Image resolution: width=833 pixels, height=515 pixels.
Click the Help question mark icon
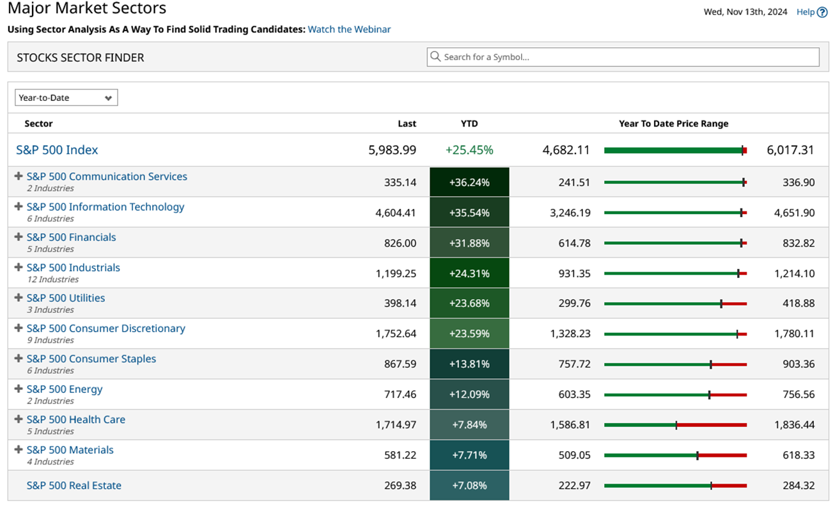[x=822, y=12]
